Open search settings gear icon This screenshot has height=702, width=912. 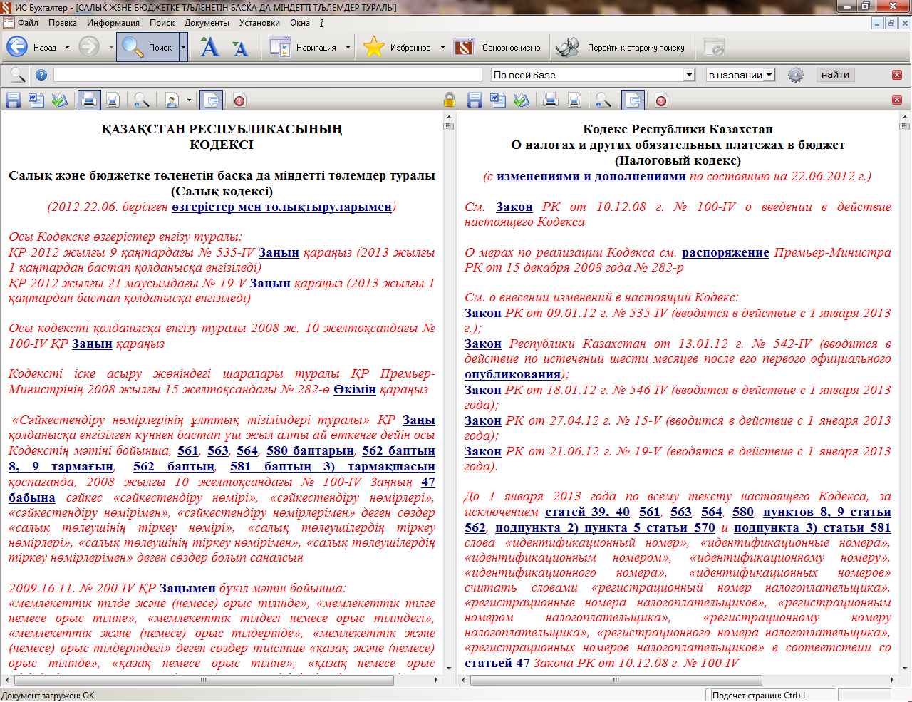(796, 75)
